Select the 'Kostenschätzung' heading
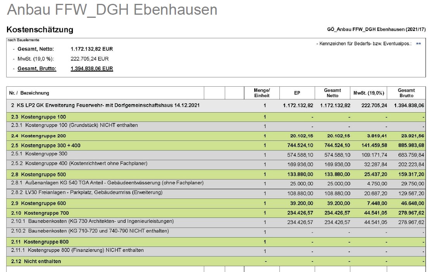429x272 pixels. (40, 29)
